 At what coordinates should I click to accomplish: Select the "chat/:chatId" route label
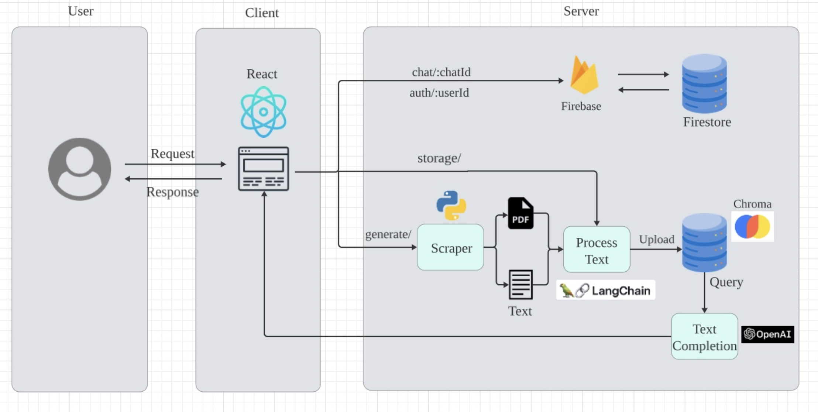[441, 72]
